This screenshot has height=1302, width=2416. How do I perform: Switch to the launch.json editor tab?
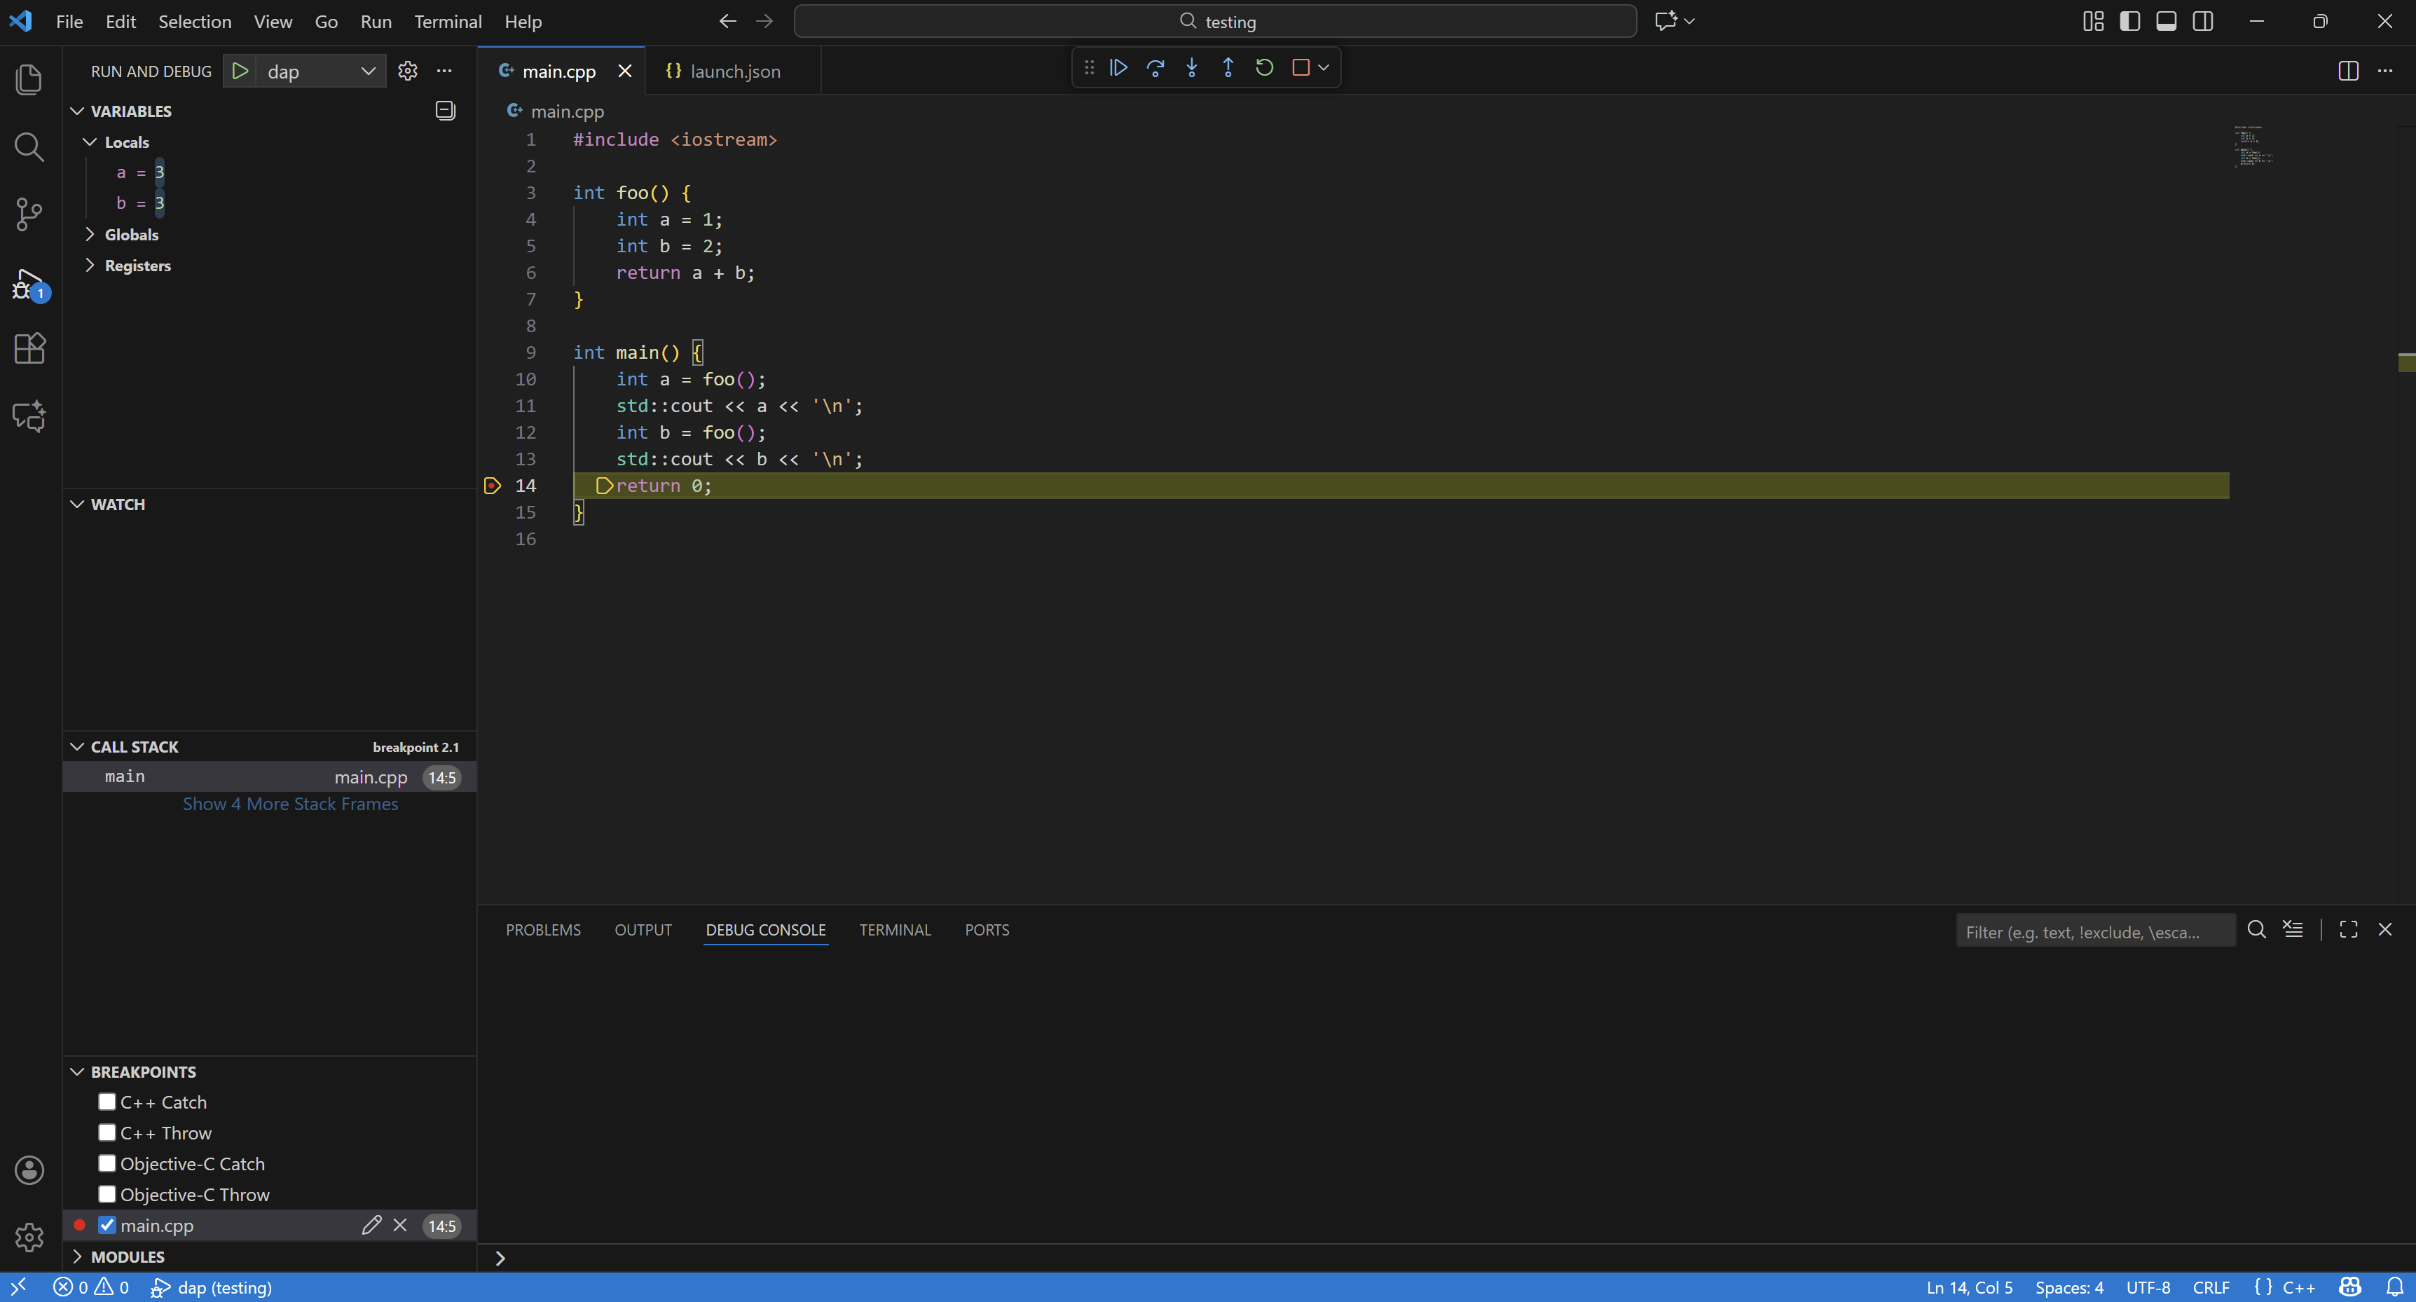pyautogui.click(x=734, y=71)
